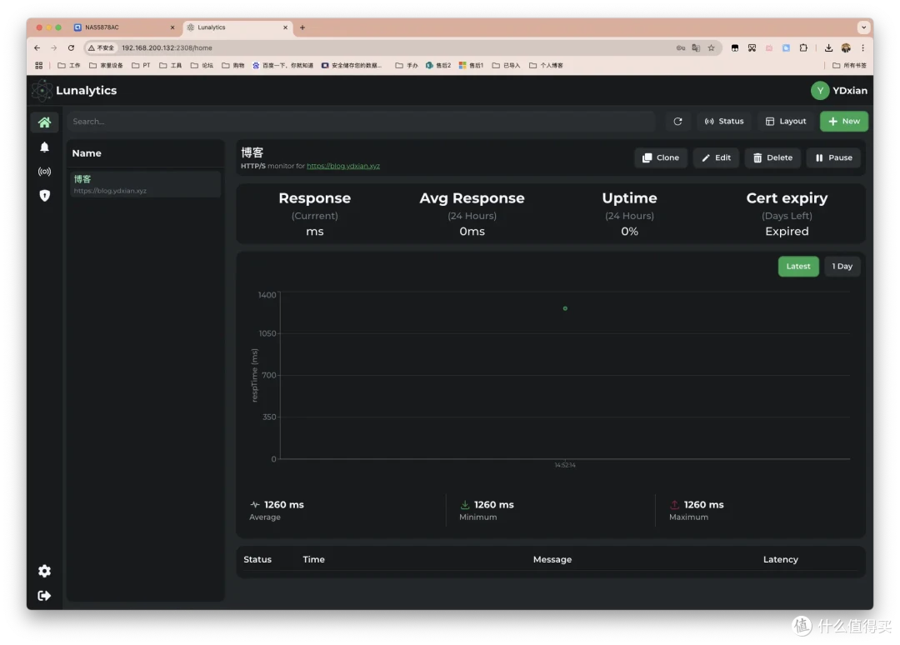Open the status pages broadcast icon in sidebar

(x=44, y=172)
